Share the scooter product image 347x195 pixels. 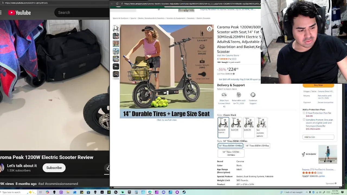click(210, 29)
